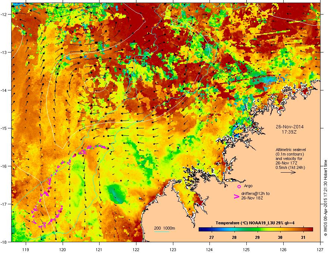The image size is (328, 253).
Task: Click the longitude axis label '121'
Action: click(99, 250)
